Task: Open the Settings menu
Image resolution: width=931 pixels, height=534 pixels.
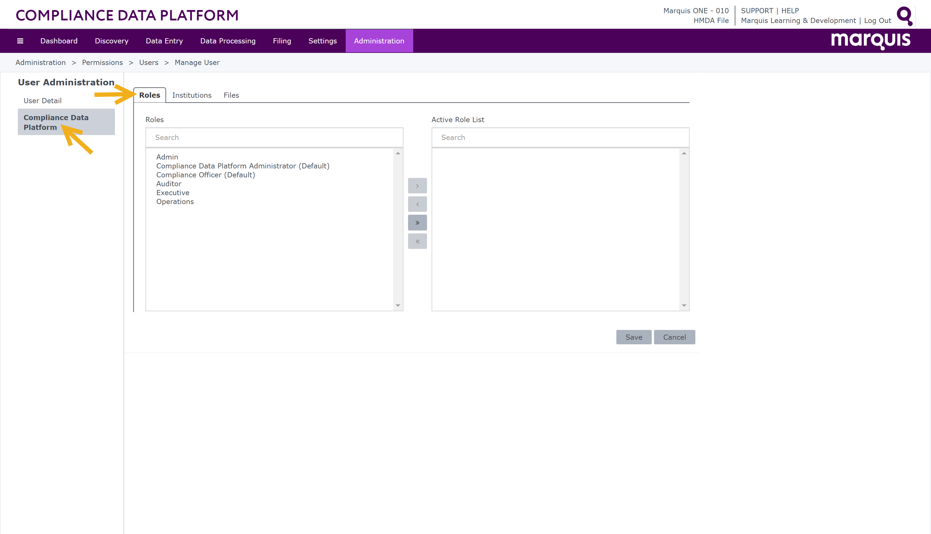Action: (x=323, y=41)
